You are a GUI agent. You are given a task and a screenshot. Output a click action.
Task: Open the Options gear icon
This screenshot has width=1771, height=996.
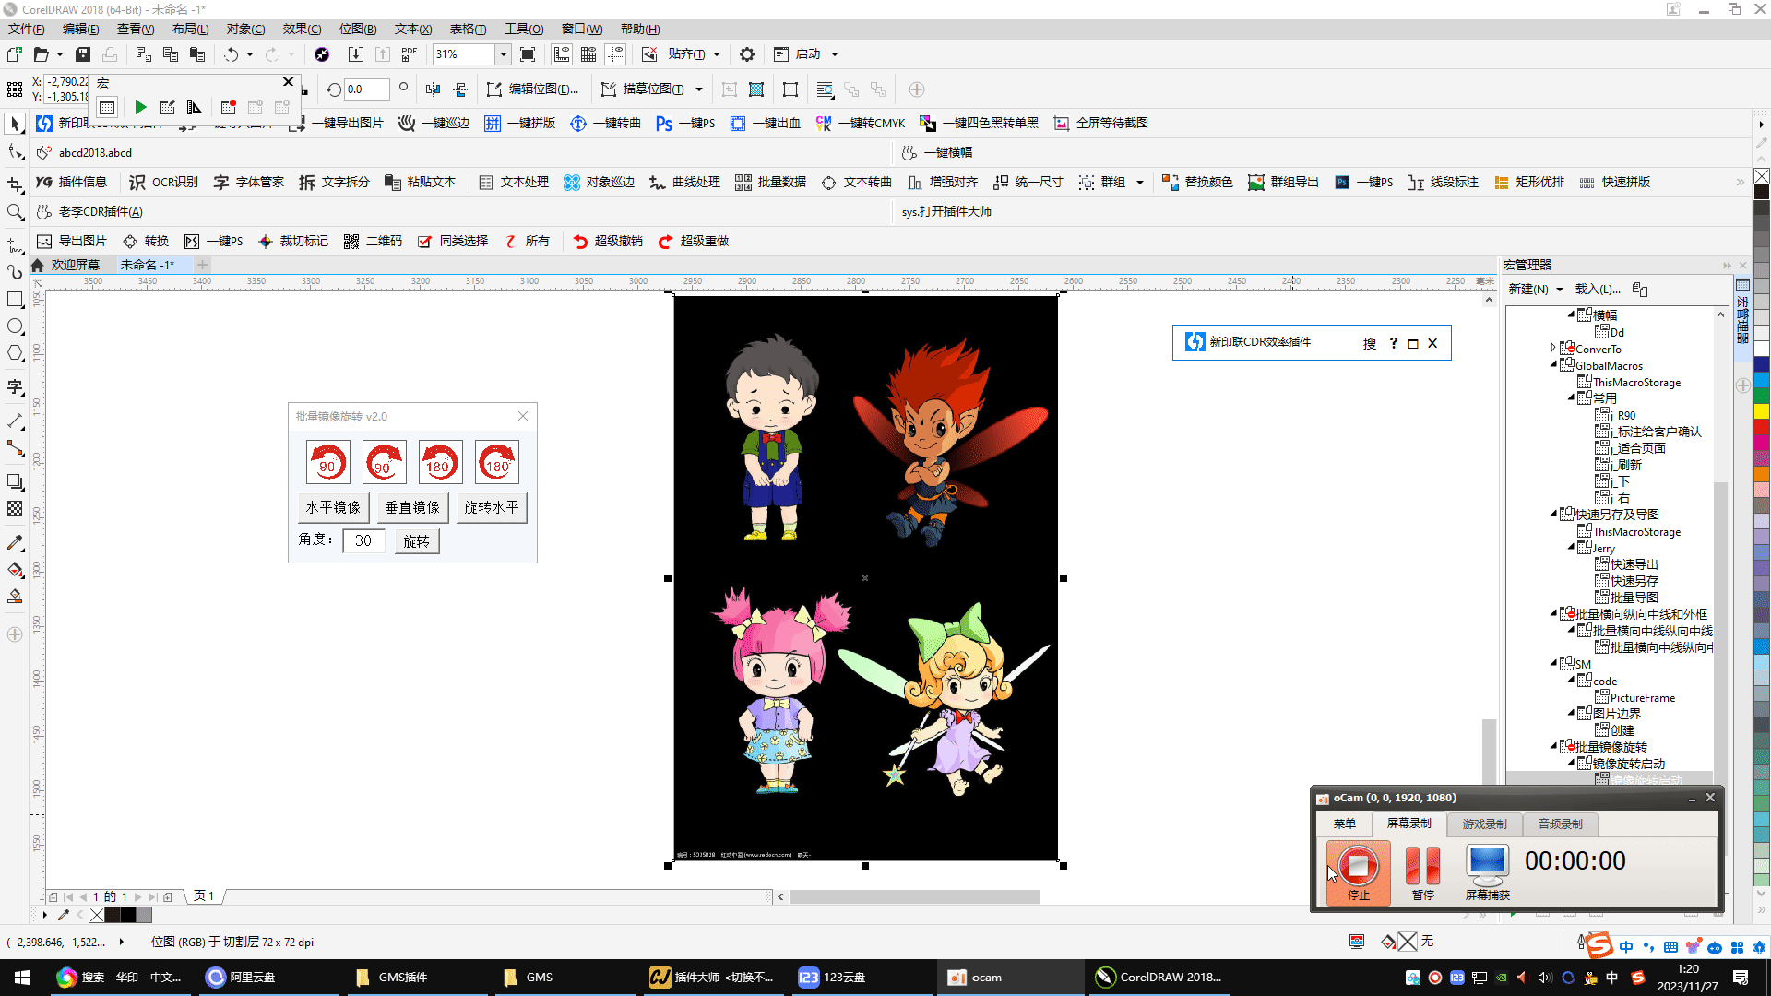[x=747, y=54]
